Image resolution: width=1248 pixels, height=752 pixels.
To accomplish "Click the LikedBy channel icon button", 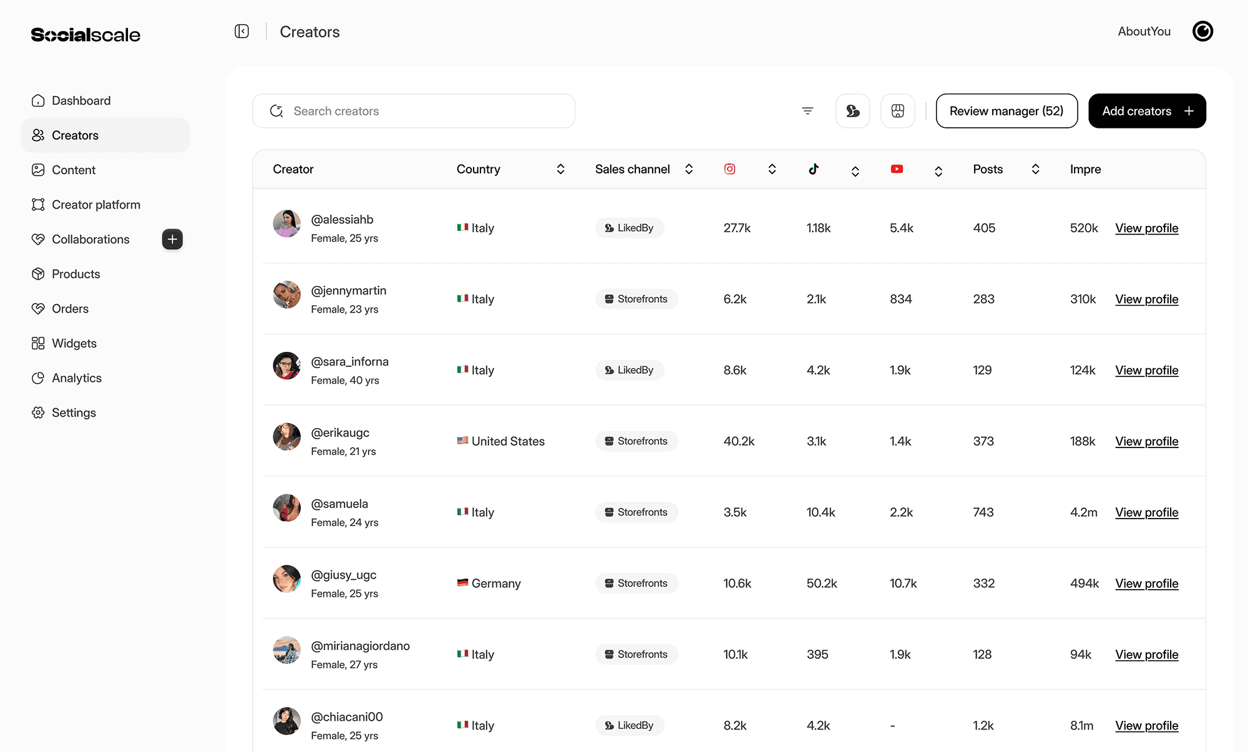I will 852,111.
